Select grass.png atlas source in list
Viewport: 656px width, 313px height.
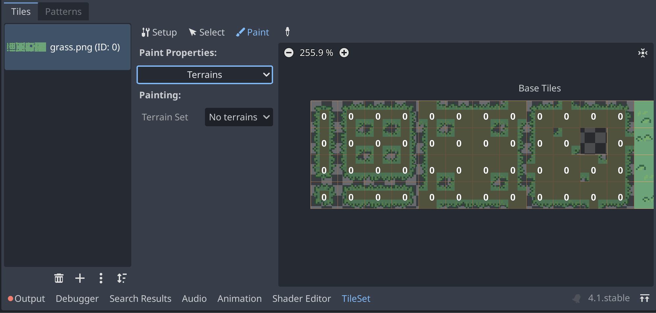(67, 47)
